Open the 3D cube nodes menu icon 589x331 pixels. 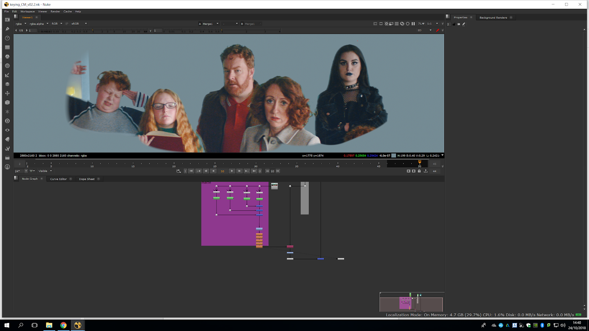pyautogui.click(x=7, y=103)
